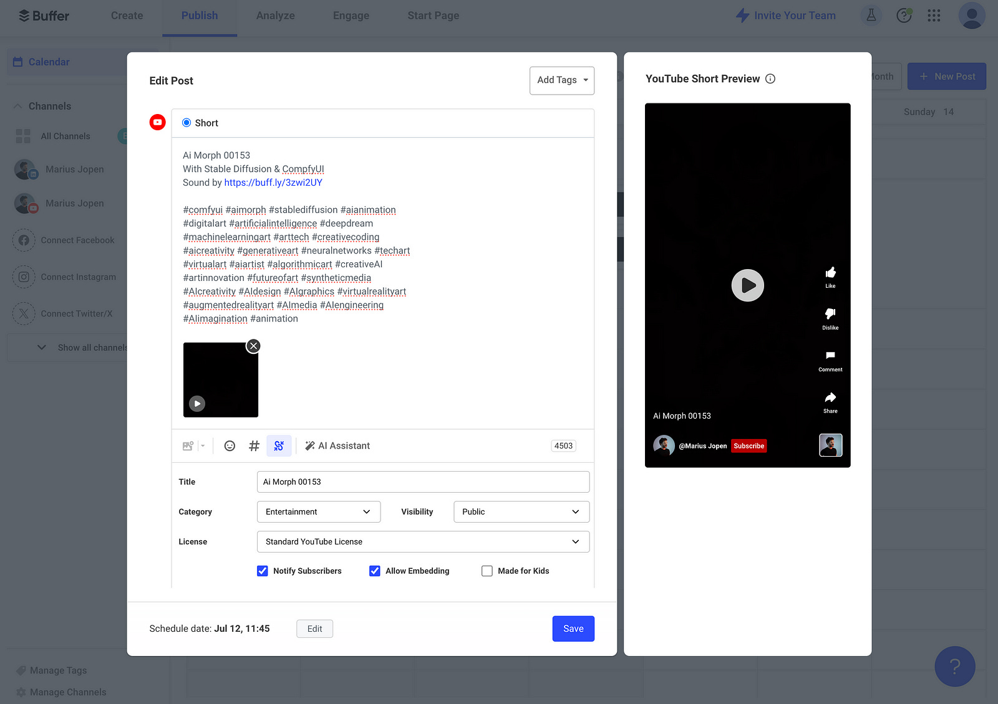Select Marius Jopen LinkedIn channel
Screen dimensions: 998x704
point(59,169)
